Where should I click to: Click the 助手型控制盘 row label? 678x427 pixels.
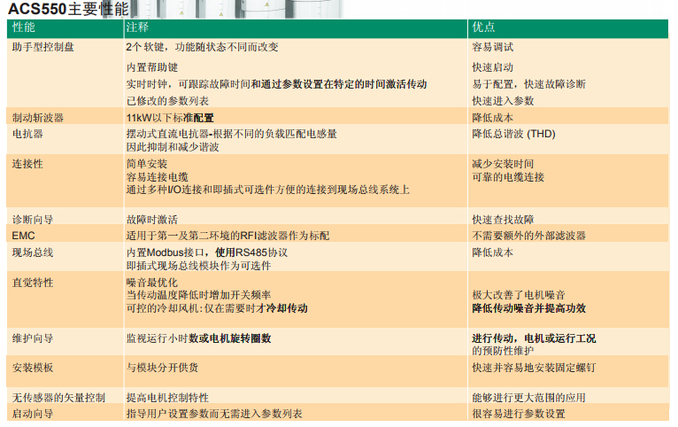43,47
